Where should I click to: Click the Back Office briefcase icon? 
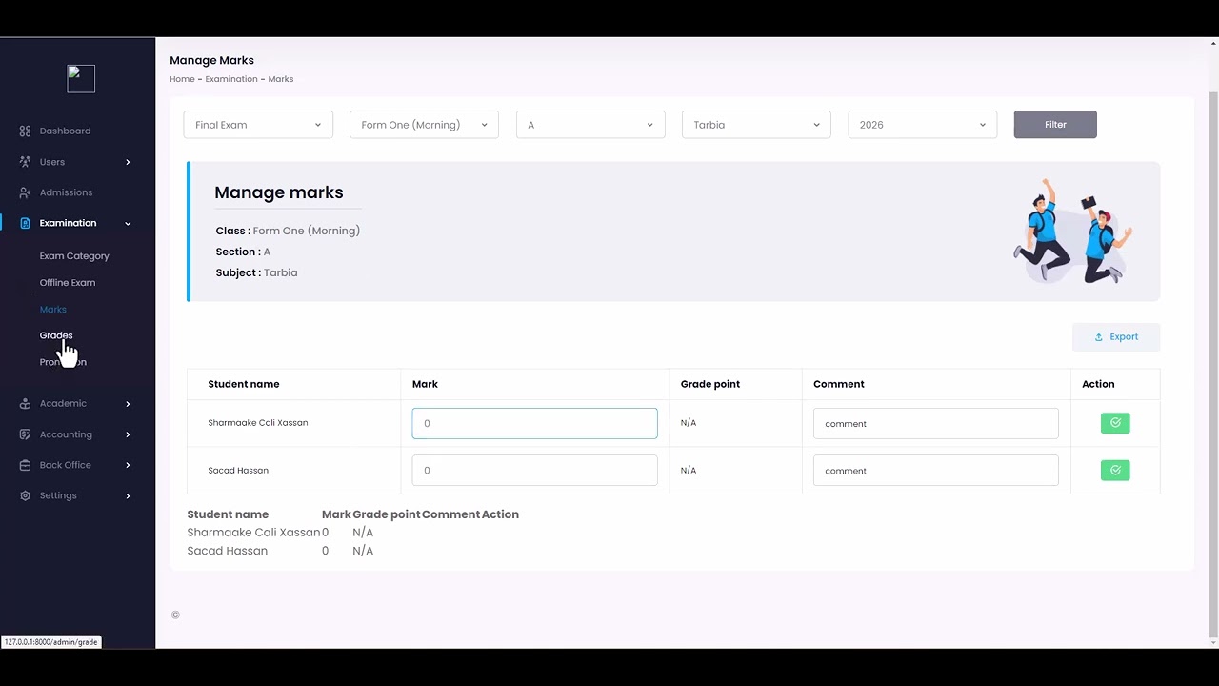[25, 465]
